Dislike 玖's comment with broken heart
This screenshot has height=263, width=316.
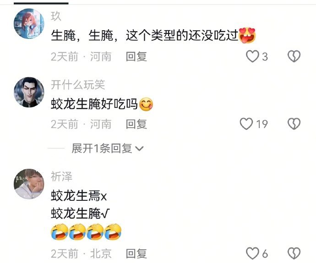click(294, 56)
